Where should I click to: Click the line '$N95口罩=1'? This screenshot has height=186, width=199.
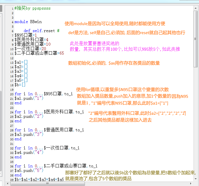[x=26, y=35]
